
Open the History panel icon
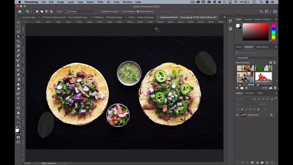(230, 21)
